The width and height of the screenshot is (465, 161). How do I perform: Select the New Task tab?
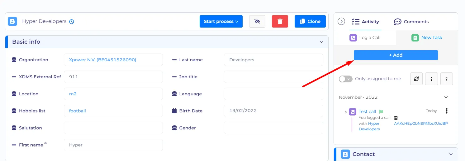click(x=427, y=37)
